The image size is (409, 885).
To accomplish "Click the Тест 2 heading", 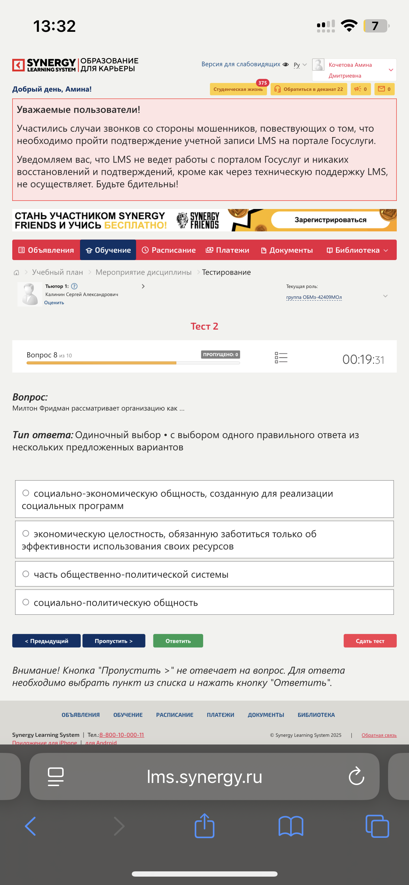I will click(204, 326).
